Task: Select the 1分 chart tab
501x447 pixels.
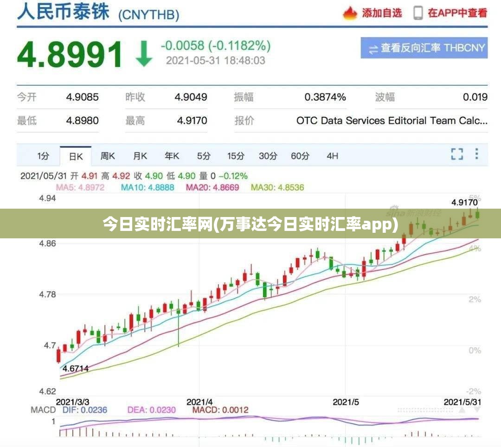Action: (43, 156)
